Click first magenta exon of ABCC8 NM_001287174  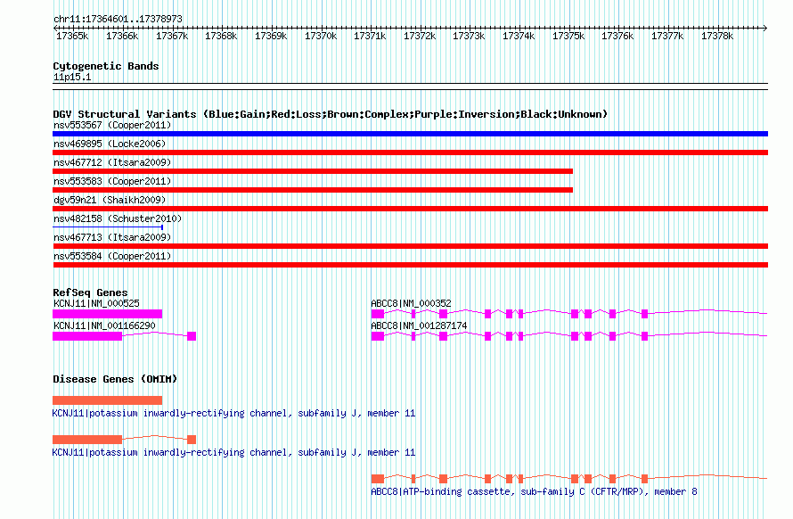pyautogui.click(x=378, y=336)
